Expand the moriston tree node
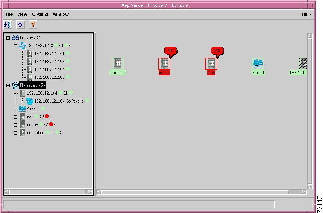Image resolution: width=323 pixels, height=213 pixels. (15, 133)
